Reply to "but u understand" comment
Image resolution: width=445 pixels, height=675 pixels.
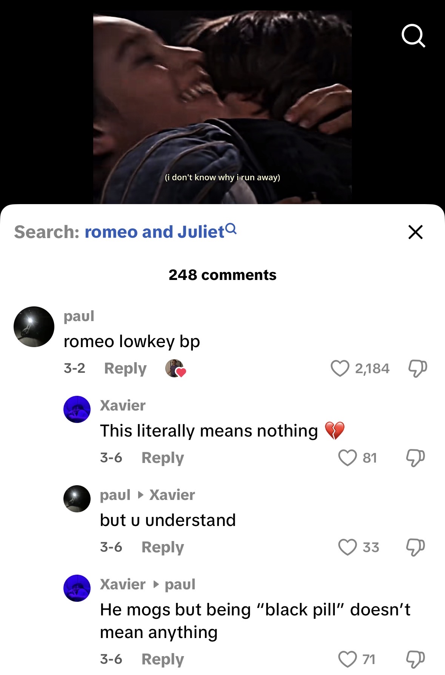163,547
